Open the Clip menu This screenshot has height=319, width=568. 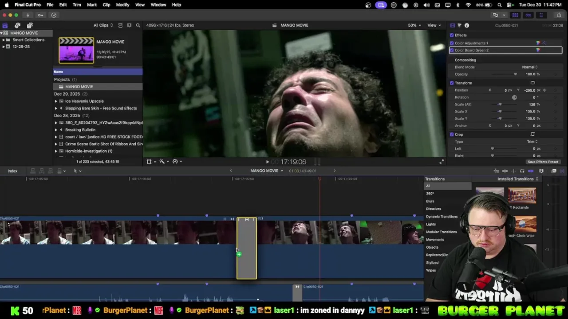coord(106,5)
